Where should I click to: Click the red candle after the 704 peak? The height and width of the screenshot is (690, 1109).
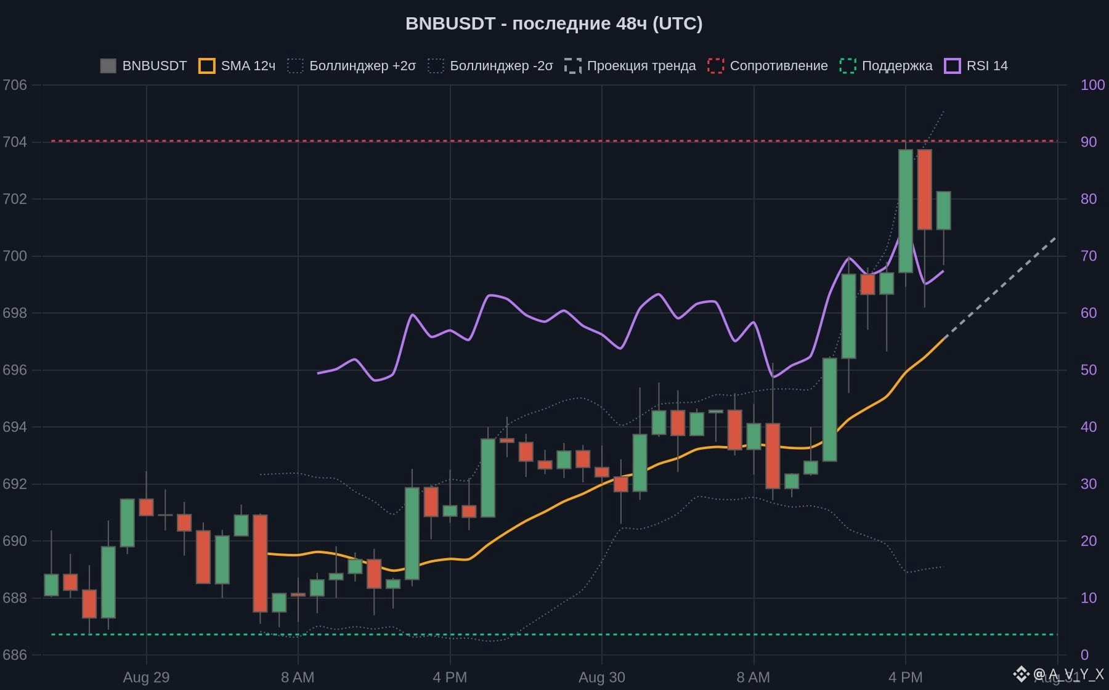(x=924, y=190)
